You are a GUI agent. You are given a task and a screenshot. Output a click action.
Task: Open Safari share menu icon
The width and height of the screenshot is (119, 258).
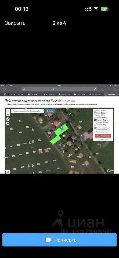tap(102, 89)
